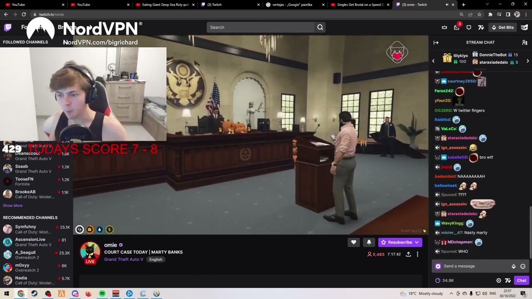This screenshot has height=299, width=532.
Task: Follow omie with the heart button
Action: coord(354,243)
